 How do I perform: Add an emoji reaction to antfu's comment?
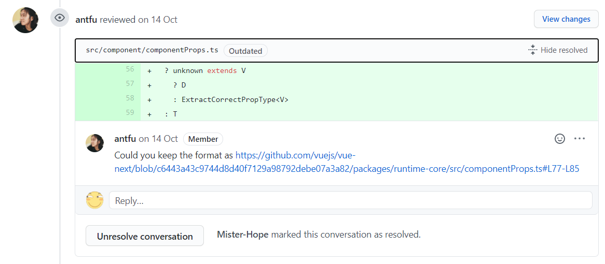(560, 139)
